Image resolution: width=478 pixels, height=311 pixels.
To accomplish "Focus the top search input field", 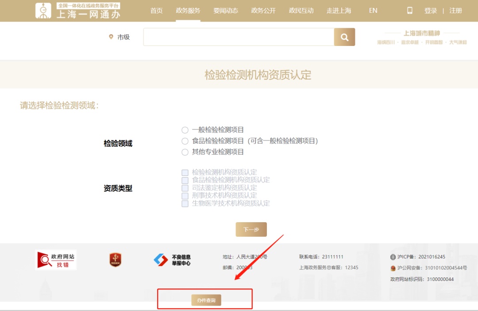I will [x=239, y=37].
